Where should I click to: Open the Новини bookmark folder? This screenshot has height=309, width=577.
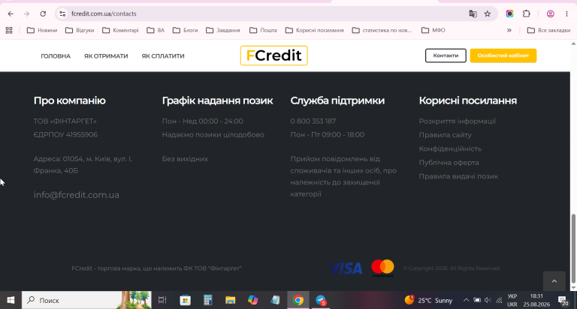tap(42, 30)
